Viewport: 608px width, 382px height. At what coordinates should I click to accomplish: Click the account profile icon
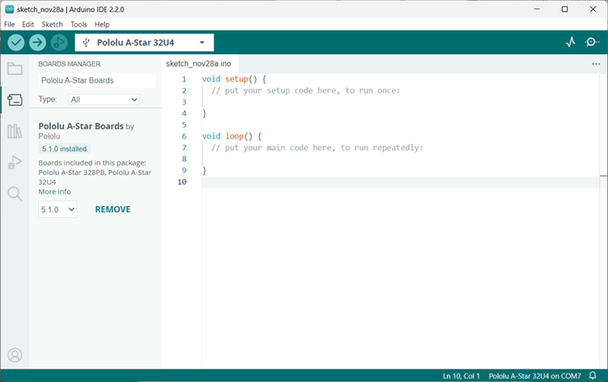[14, 355]
